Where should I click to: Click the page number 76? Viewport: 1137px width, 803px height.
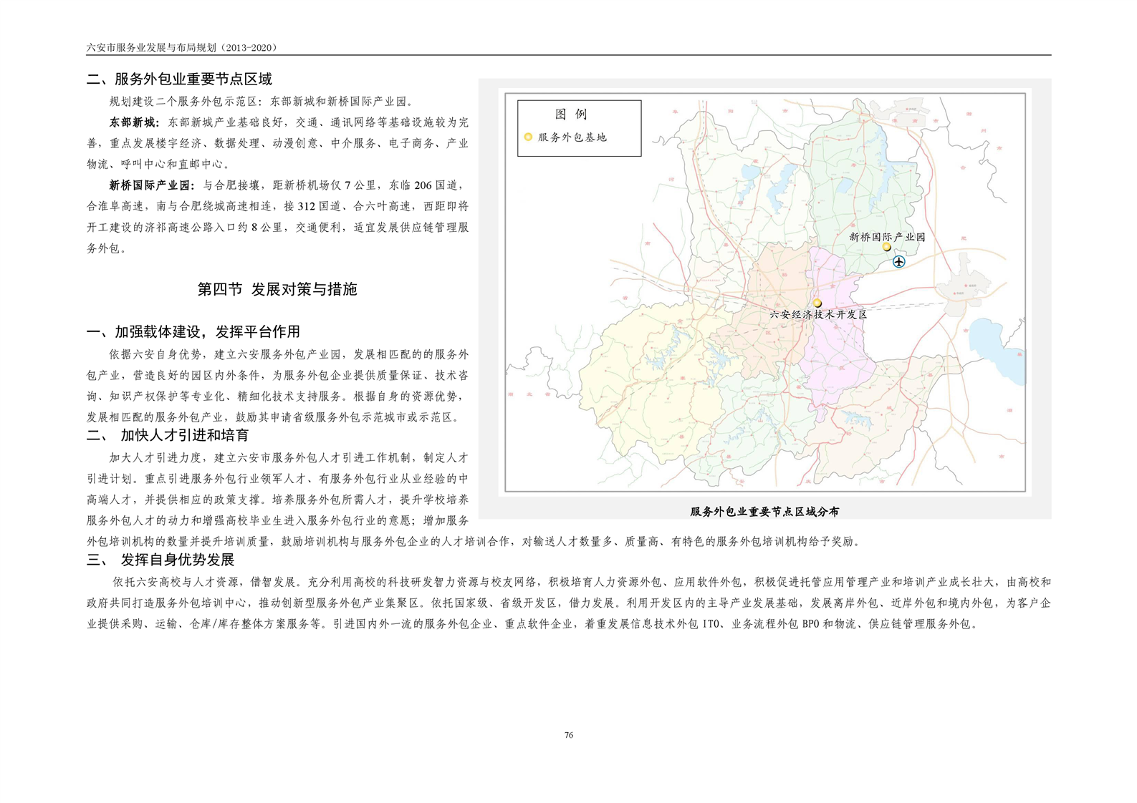click(569, 735)
